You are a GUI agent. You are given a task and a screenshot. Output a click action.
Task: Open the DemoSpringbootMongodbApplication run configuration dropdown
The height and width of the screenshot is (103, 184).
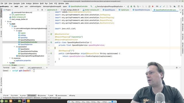(110, 6)
